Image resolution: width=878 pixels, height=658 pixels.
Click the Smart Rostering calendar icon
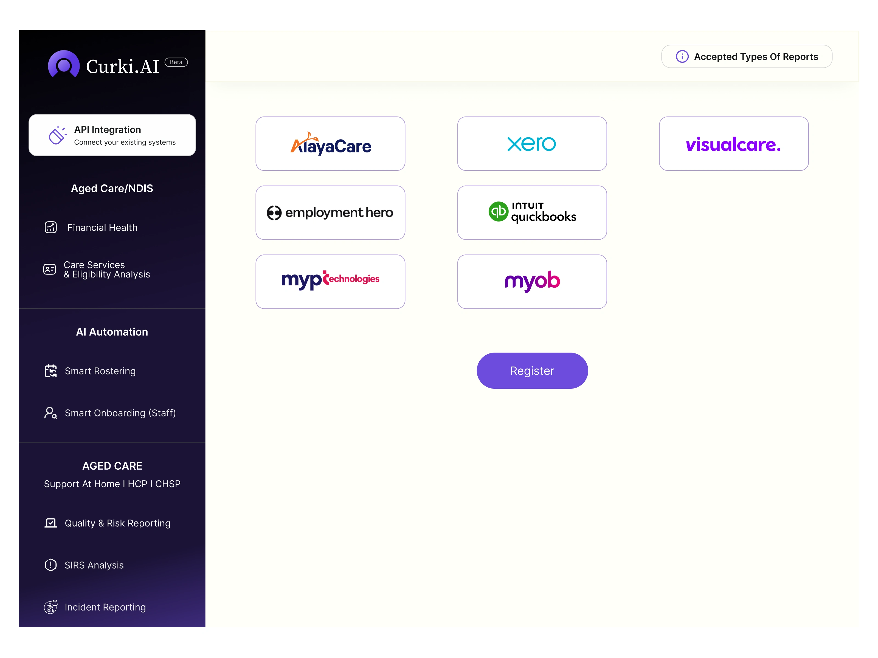pos(51,371)
